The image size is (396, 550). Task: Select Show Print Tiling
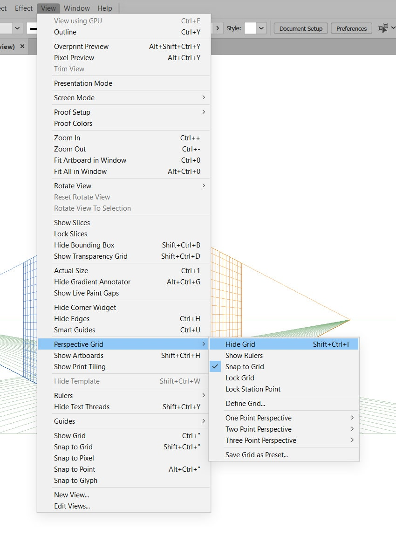124,366
